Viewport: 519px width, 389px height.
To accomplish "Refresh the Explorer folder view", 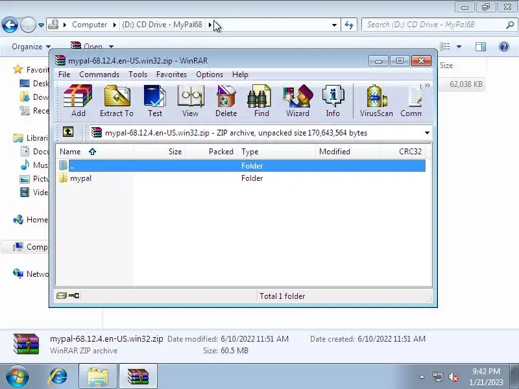I will tap(349, 25).
